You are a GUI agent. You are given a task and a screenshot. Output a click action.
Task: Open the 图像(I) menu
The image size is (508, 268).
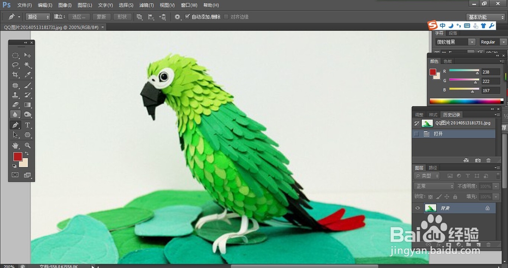tap(65, 5)
